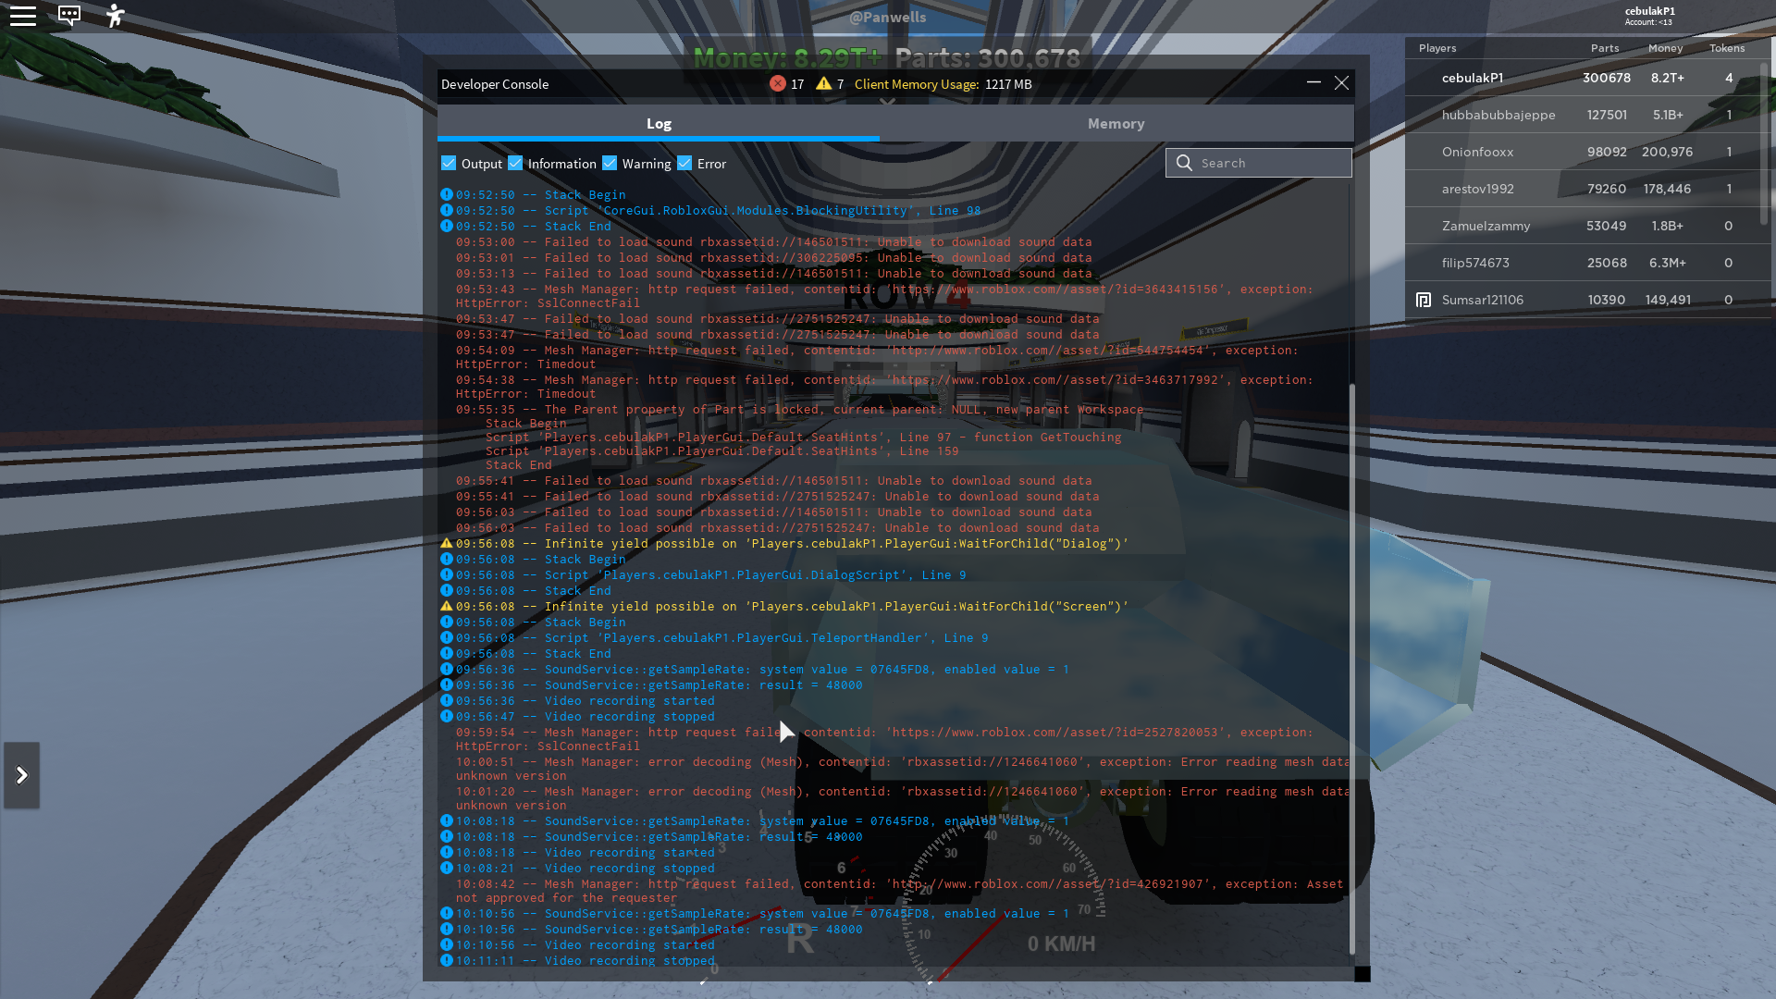Click the search magnifier icon
The image size is (1776, 999).
pos(1184,163)
